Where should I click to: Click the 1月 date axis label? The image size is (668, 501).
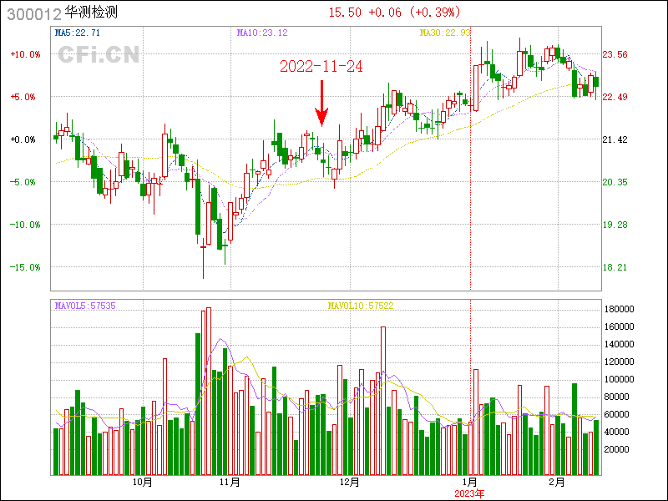coord(470,483)
